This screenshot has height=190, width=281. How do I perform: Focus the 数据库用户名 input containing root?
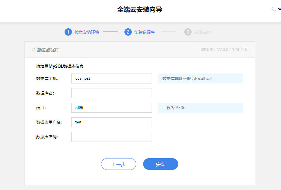(x=112, y=122)
